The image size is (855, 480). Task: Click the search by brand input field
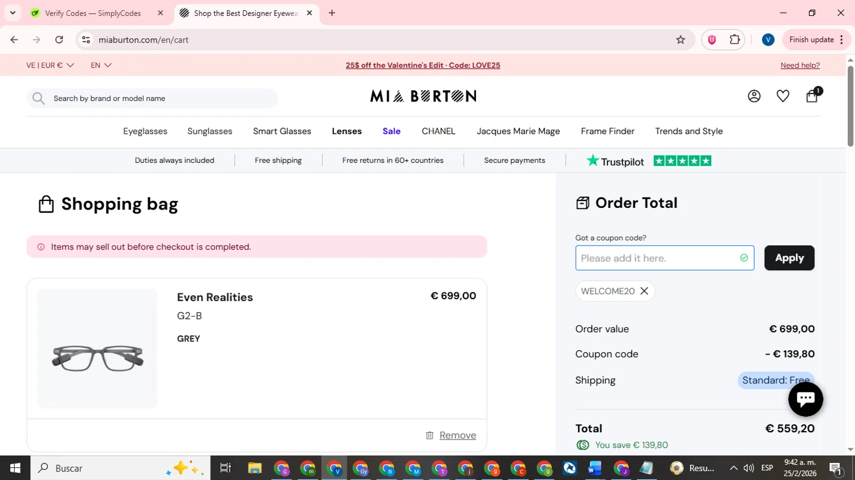click(152, 99)
